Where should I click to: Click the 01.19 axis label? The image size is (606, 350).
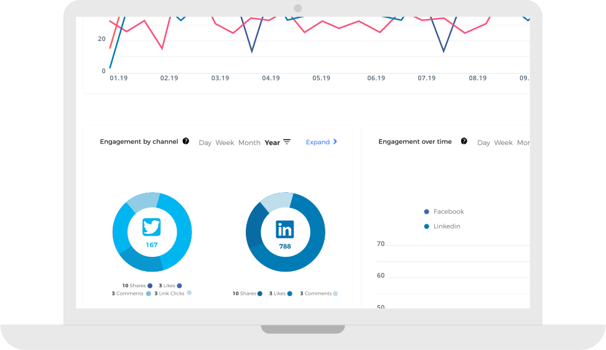pyautogui.click(x=118, y=78)
